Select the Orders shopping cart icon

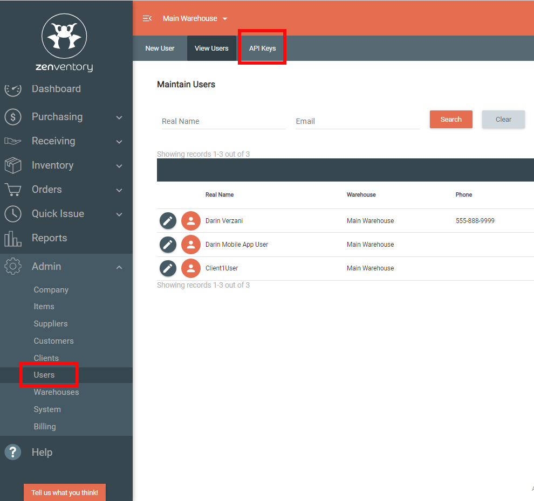[x=12, y=189]
